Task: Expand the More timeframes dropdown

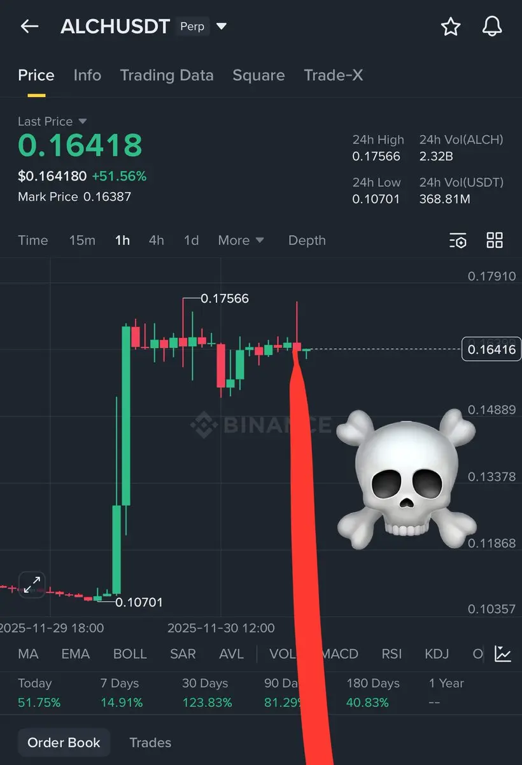Action: coord(241,240)
